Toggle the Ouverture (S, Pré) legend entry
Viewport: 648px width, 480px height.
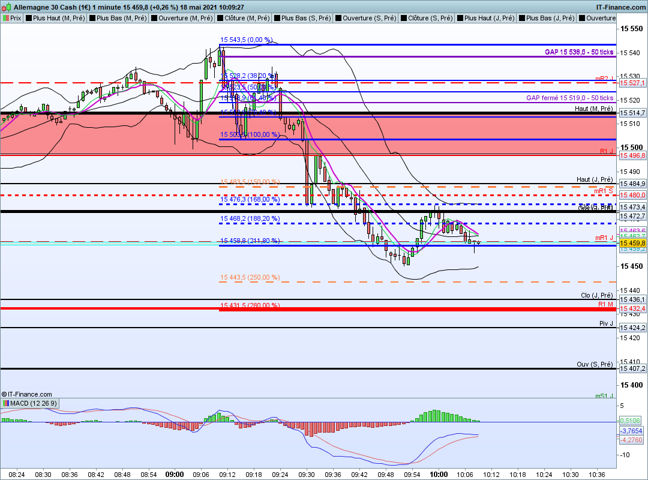point(366,18)
